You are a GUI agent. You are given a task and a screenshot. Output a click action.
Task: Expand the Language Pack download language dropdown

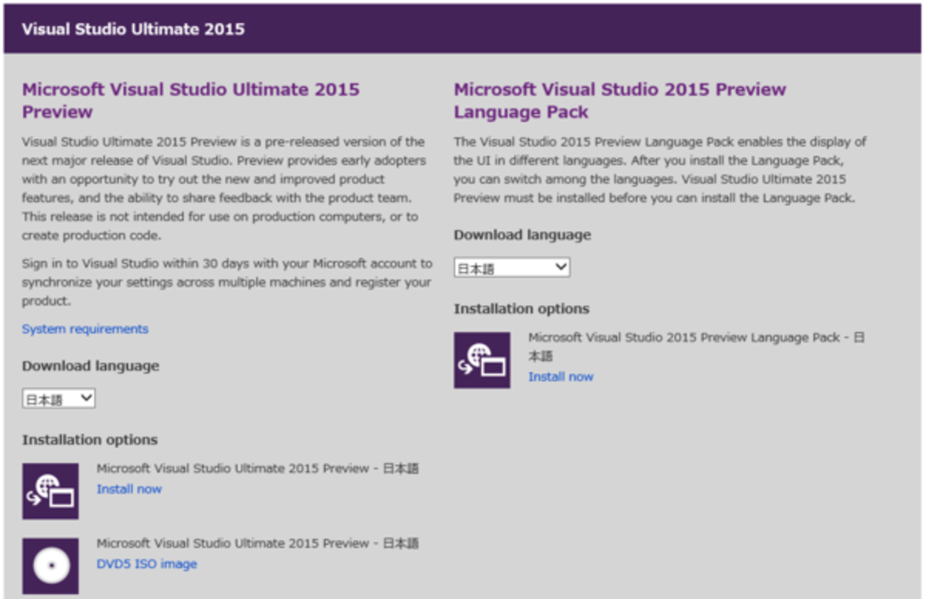(x=511, y=268)
